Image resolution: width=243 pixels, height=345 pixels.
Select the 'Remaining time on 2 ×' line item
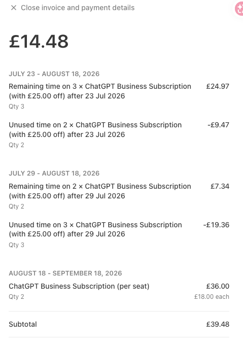pyautogui.click(x=100, y=191)
